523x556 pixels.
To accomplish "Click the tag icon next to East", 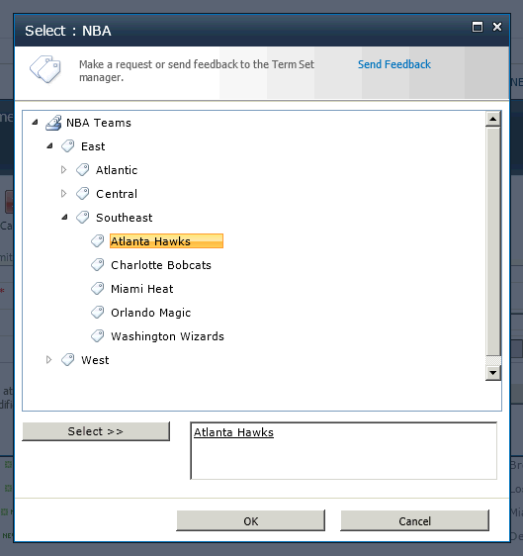I will coord(67,146).
